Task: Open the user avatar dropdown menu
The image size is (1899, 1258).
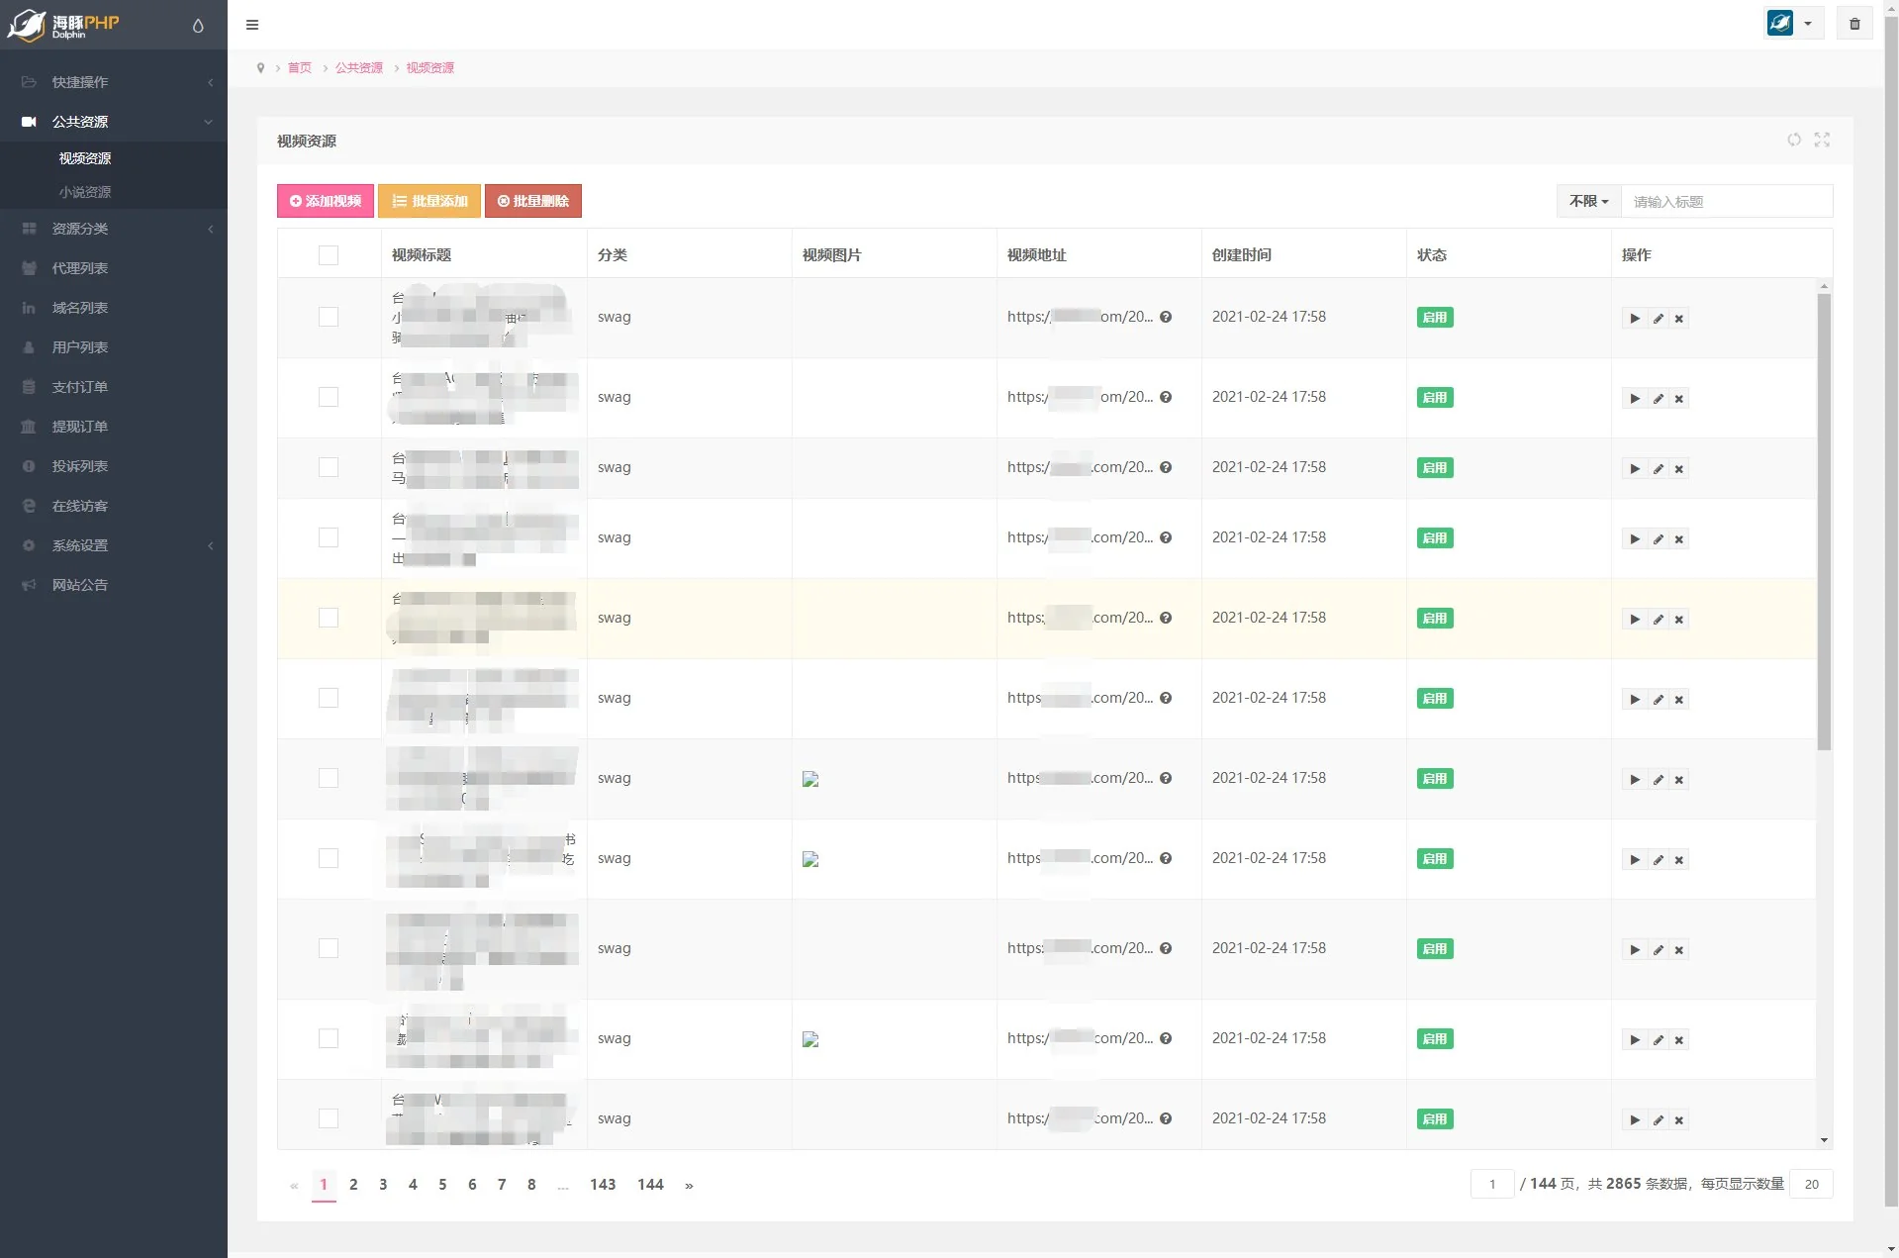Action: pyautogui.click(x=1792, y=24)
